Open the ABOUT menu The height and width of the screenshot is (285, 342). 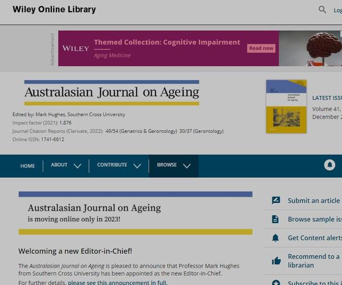coord(59,165)
